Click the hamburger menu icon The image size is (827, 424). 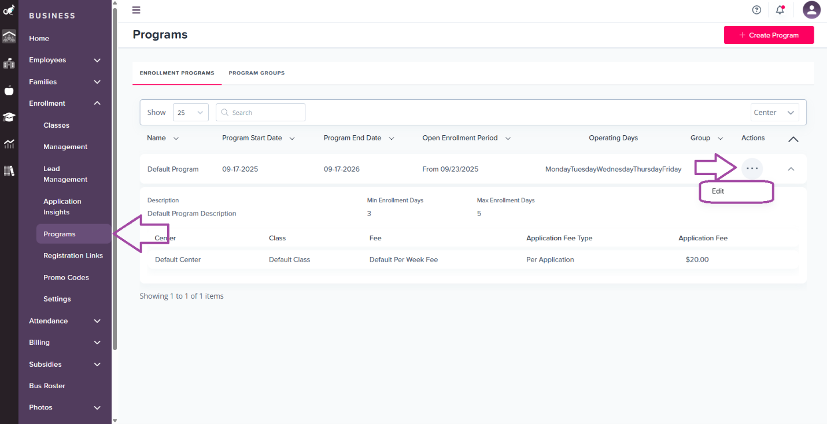[136, 10]
